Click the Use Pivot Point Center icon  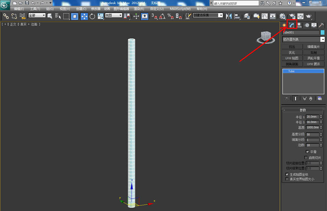[x=127, y=16]
